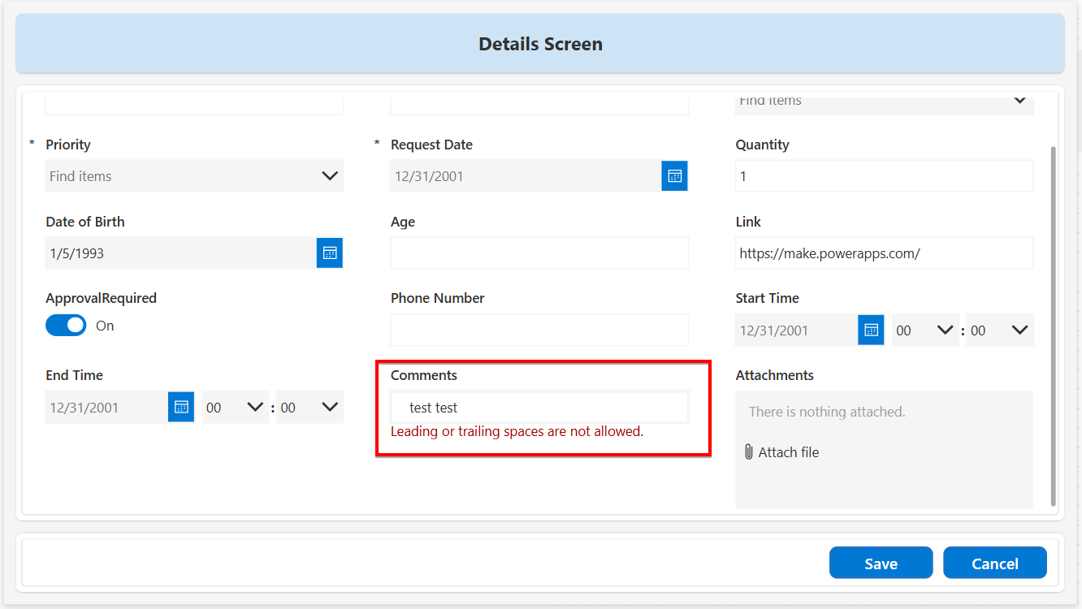Click the Phone Number input field
This screenshot has width=1082, height=609.
point(539,330)
